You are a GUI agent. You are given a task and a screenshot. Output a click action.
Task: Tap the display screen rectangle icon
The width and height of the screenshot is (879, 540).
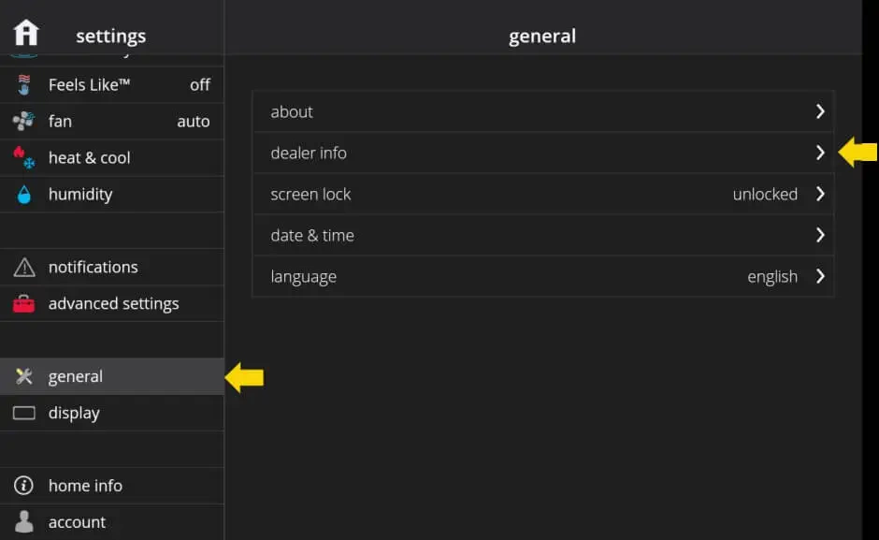coord(24,413)
